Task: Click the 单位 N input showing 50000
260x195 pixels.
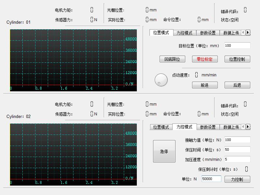Action: pyautogui.click(x=211, y=179)
